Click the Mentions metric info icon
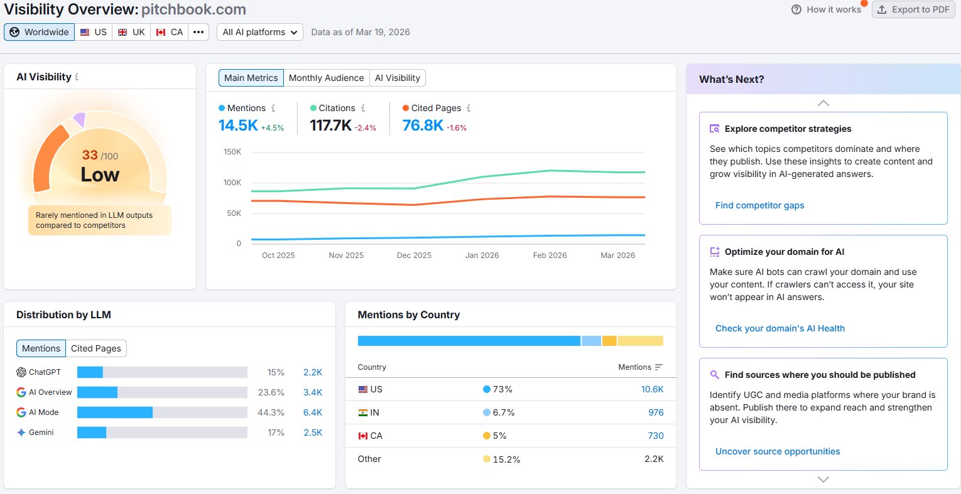 tap(273, 108)
